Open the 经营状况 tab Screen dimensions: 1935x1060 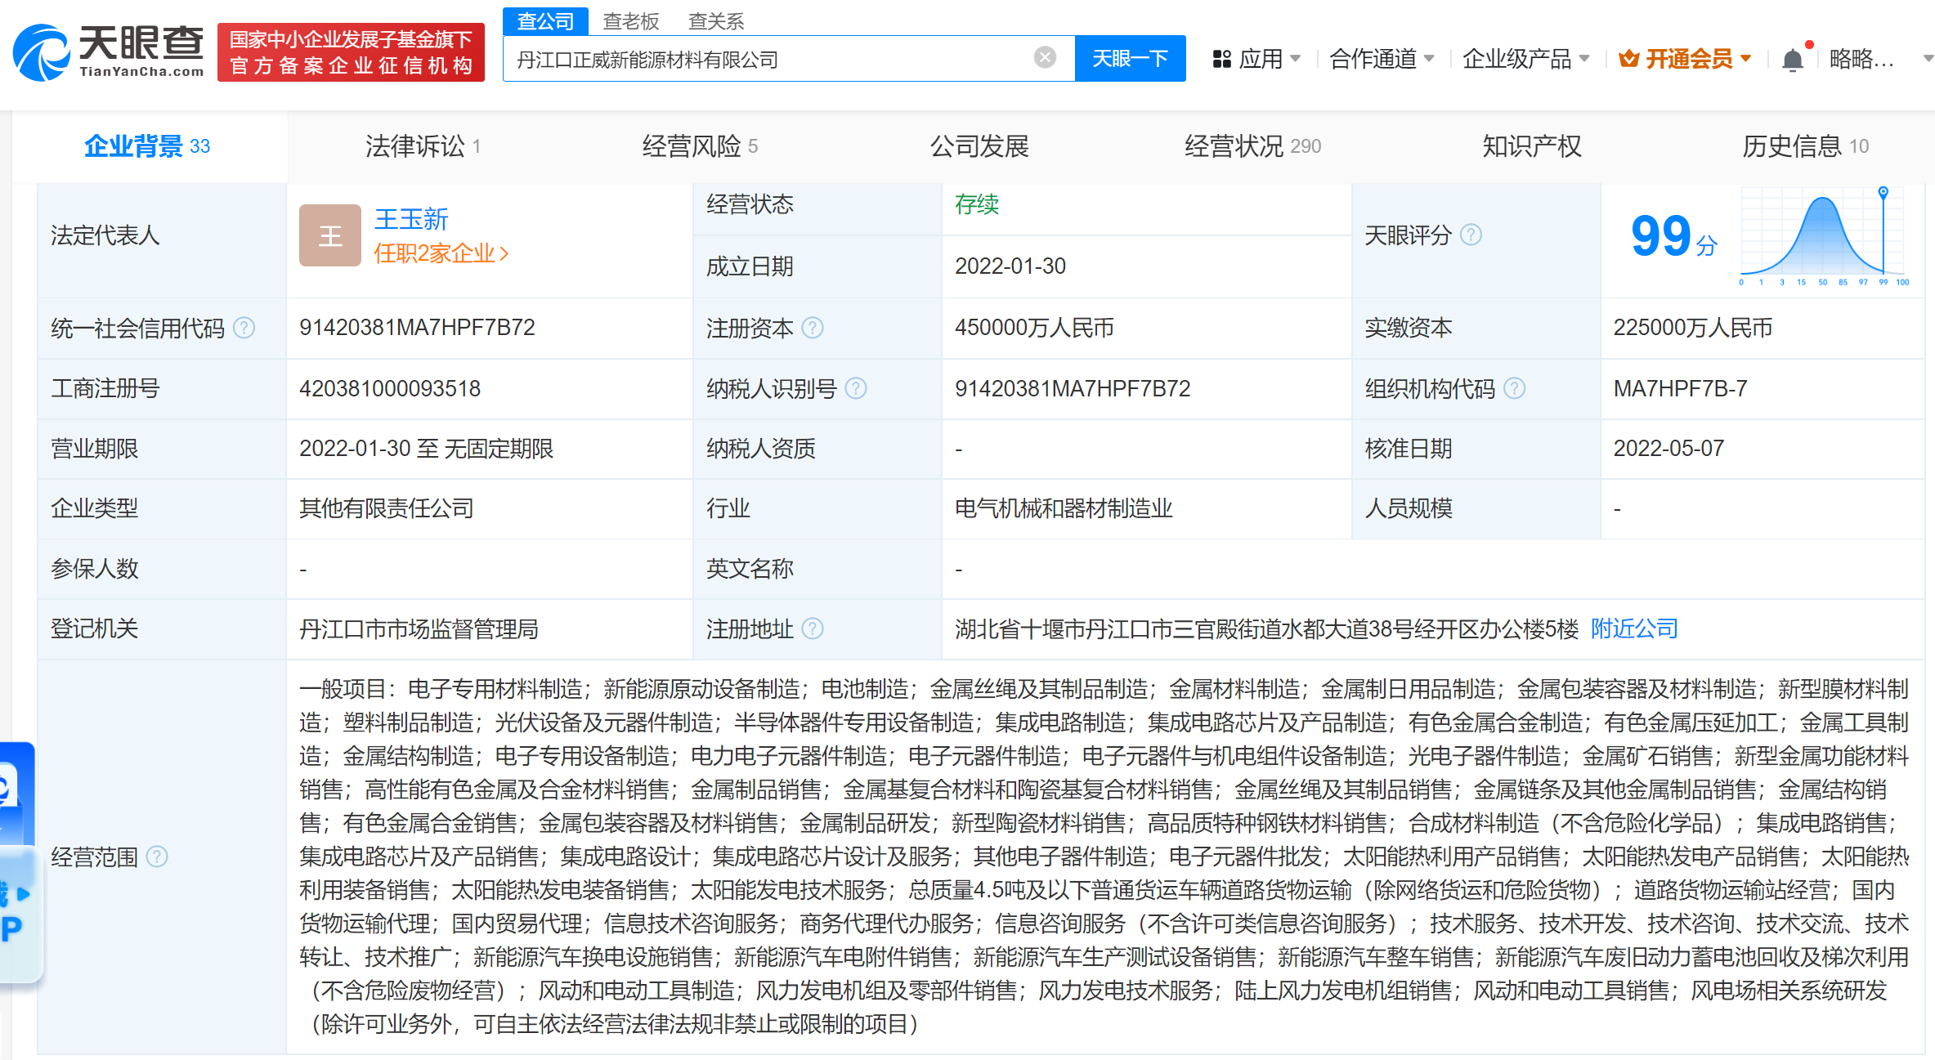coord(1252,146)
